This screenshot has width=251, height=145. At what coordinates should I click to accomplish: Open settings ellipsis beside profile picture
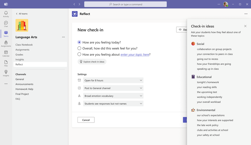pyautogui.click(x=219, y=4)
